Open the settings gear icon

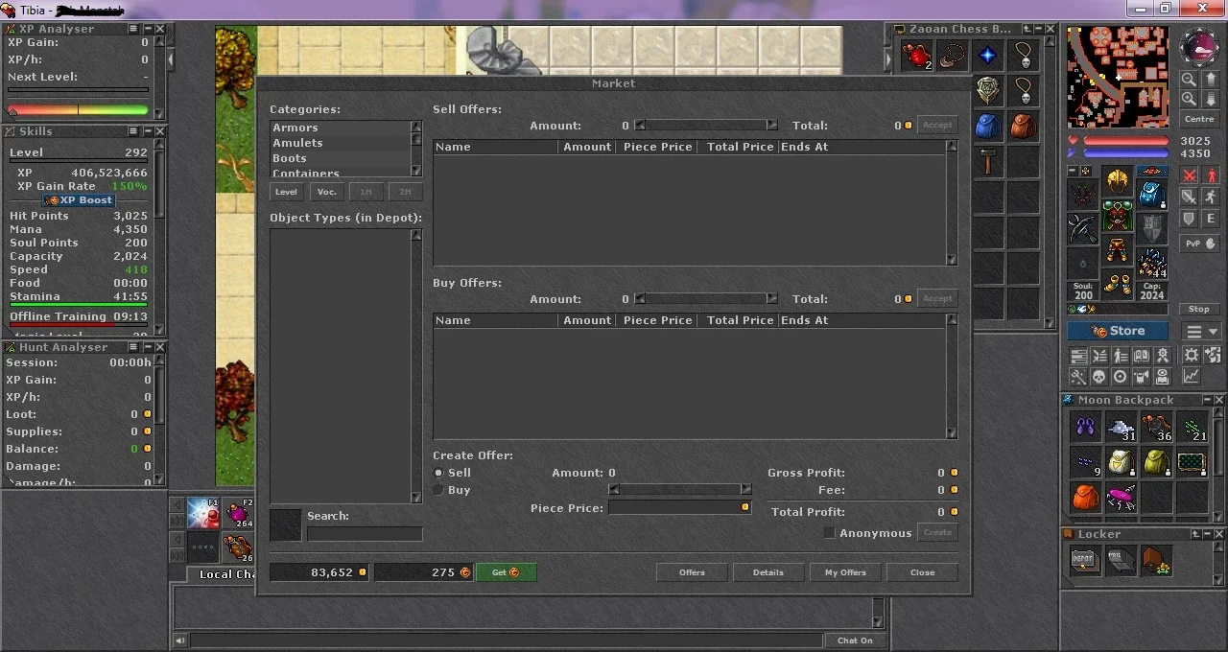1191,356
